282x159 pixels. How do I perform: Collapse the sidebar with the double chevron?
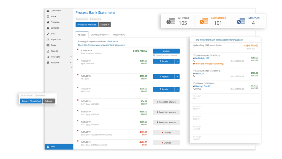72,67
